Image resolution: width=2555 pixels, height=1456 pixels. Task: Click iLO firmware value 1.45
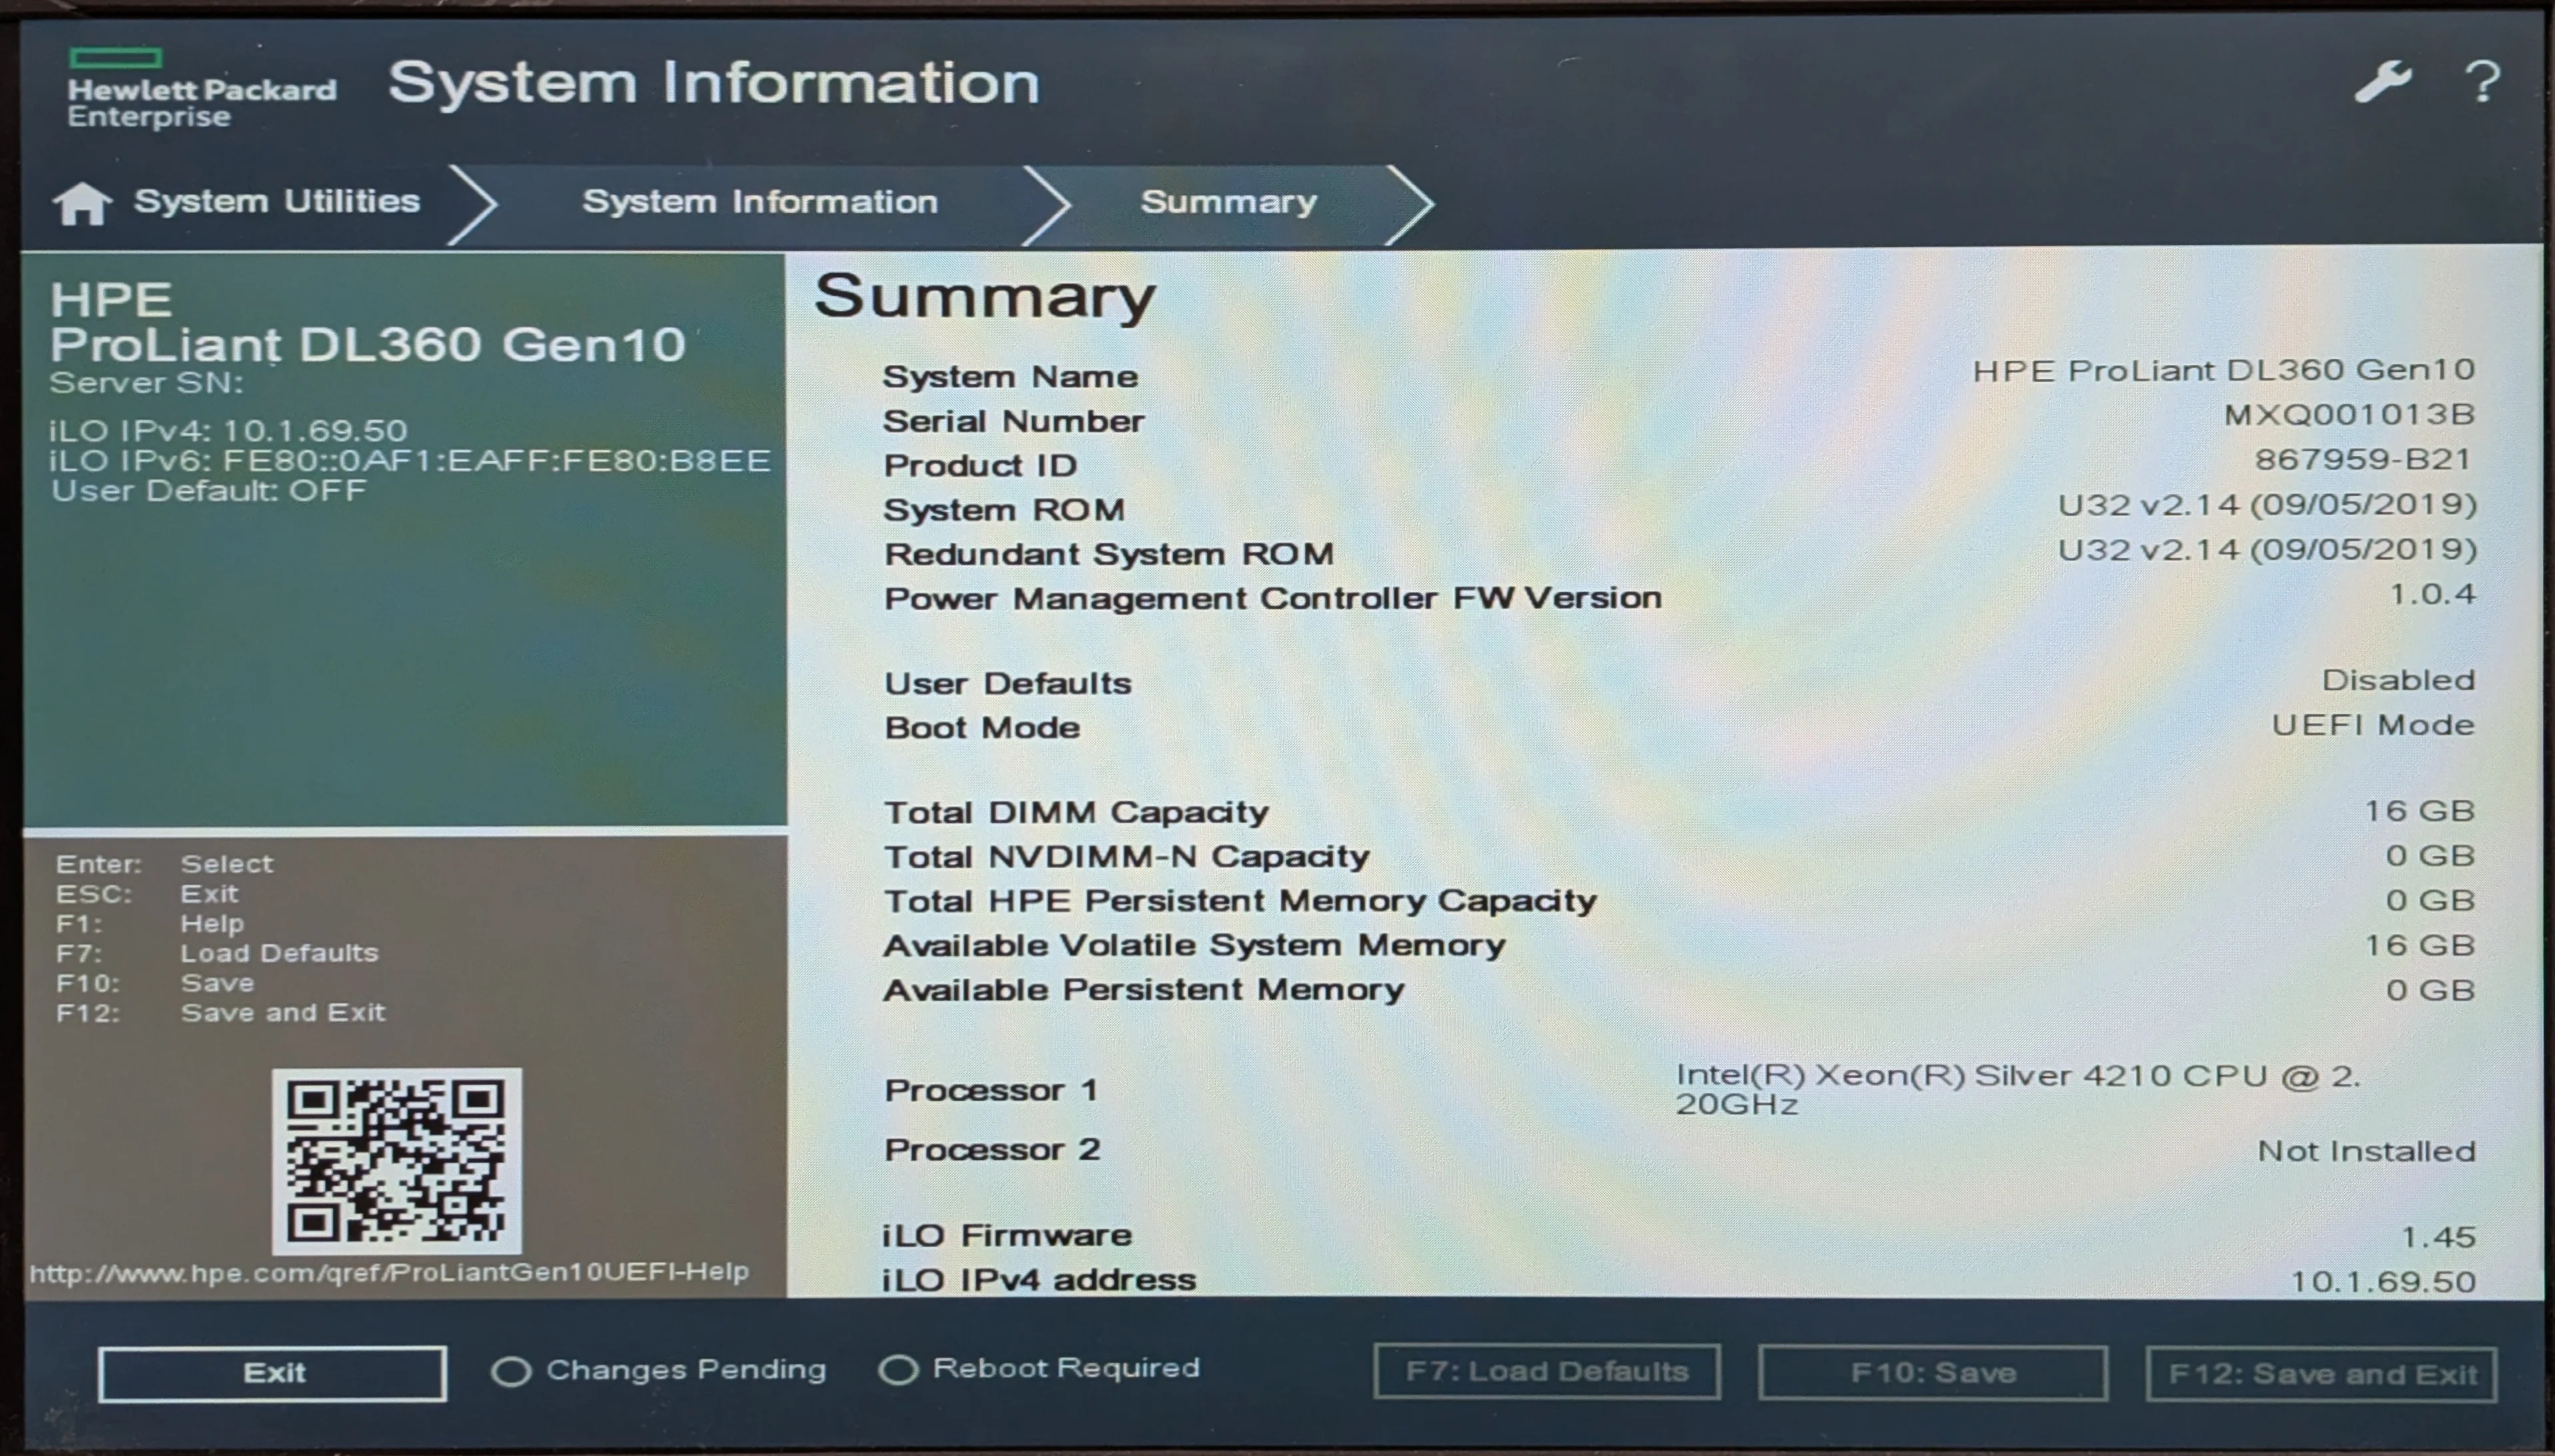click(2438, 1237)
